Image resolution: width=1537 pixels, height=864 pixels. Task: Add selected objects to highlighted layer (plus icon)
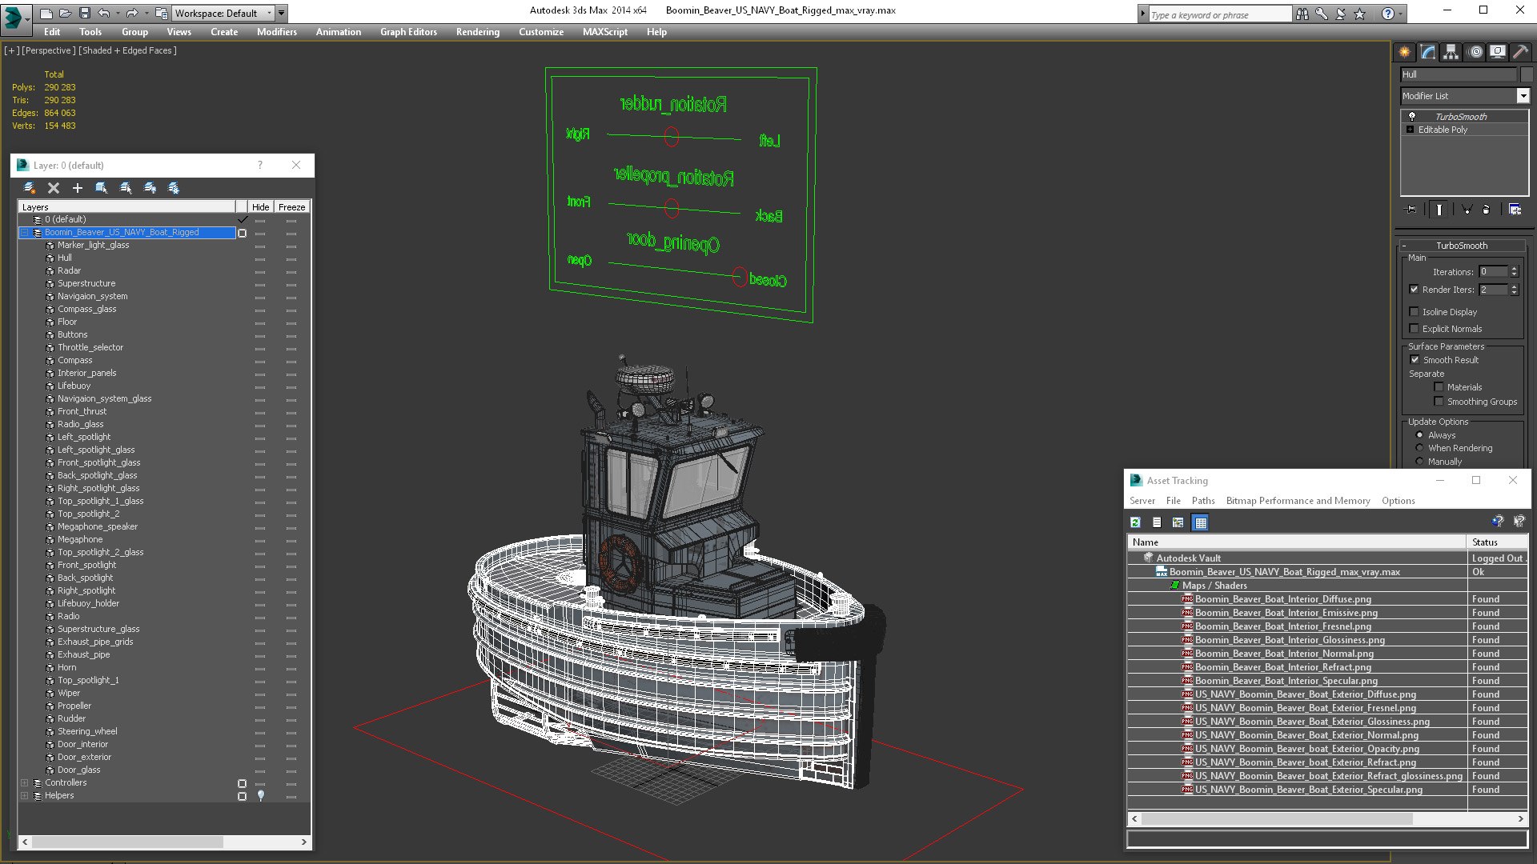click(x=78, y=188)
